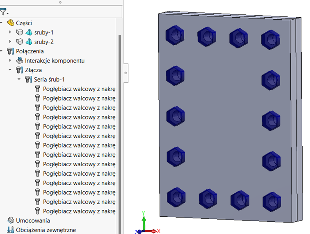310x234 pixels.
Task: Select the top-right bolt nut in model
Action: (270, 39)
